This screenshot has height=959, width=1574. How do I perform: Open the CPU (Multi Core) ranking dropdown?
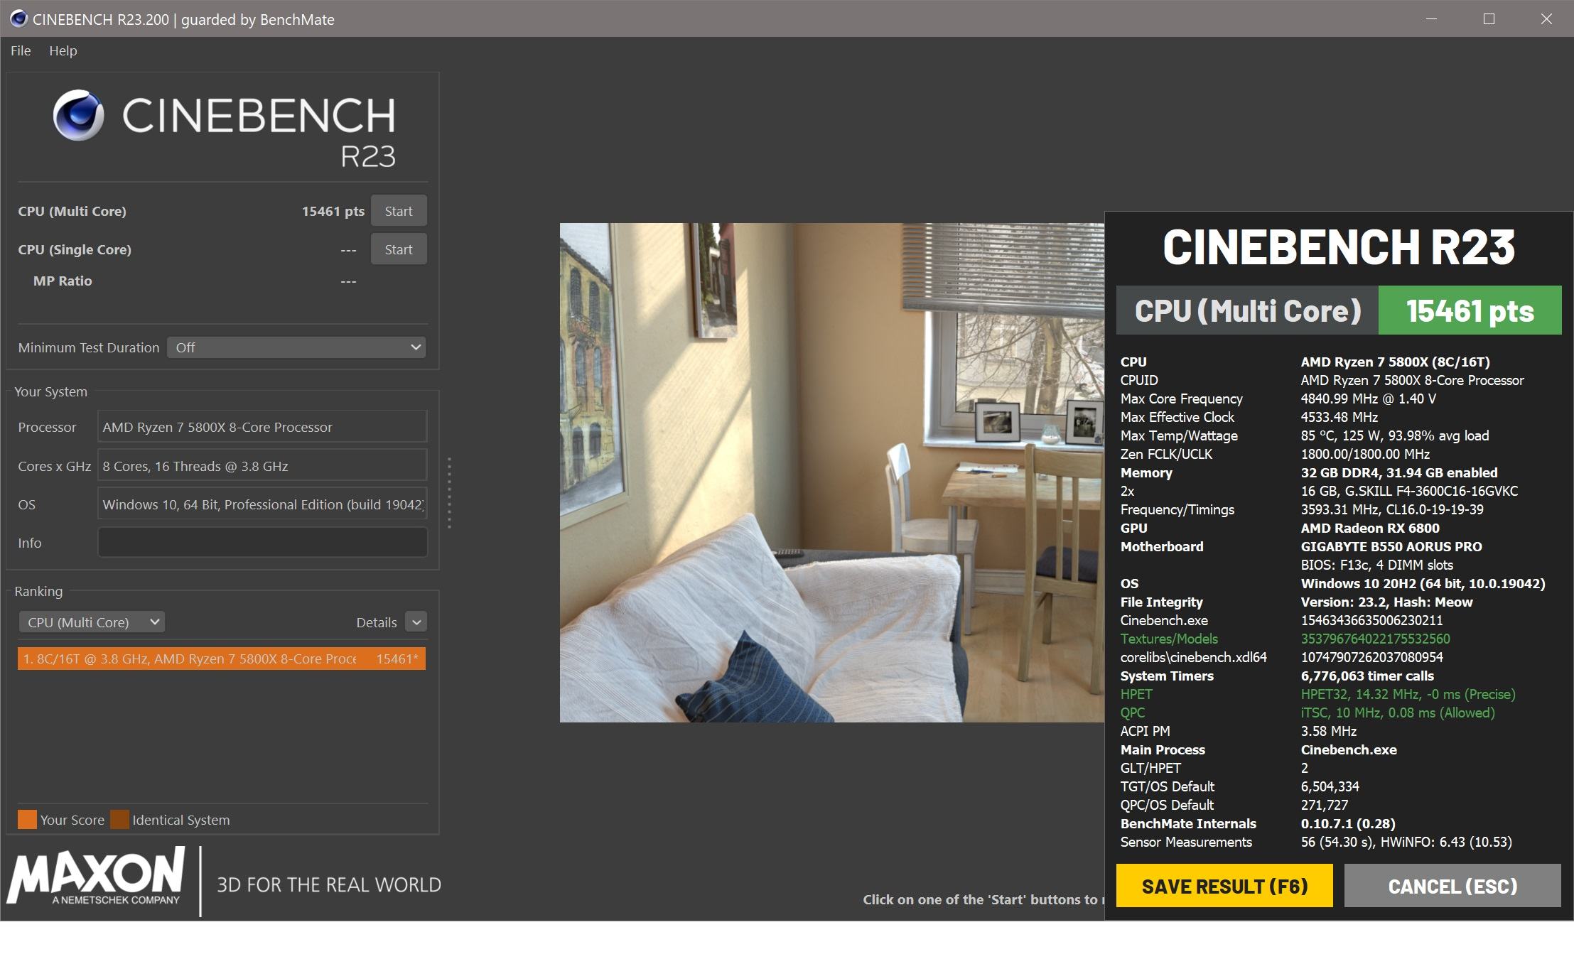[92, 622]
